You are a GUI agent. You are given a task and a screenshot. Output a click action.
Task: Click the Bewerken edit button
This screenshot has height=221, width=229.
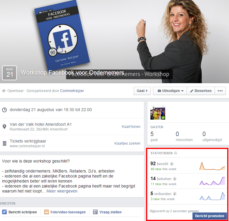tap(201, 91)
